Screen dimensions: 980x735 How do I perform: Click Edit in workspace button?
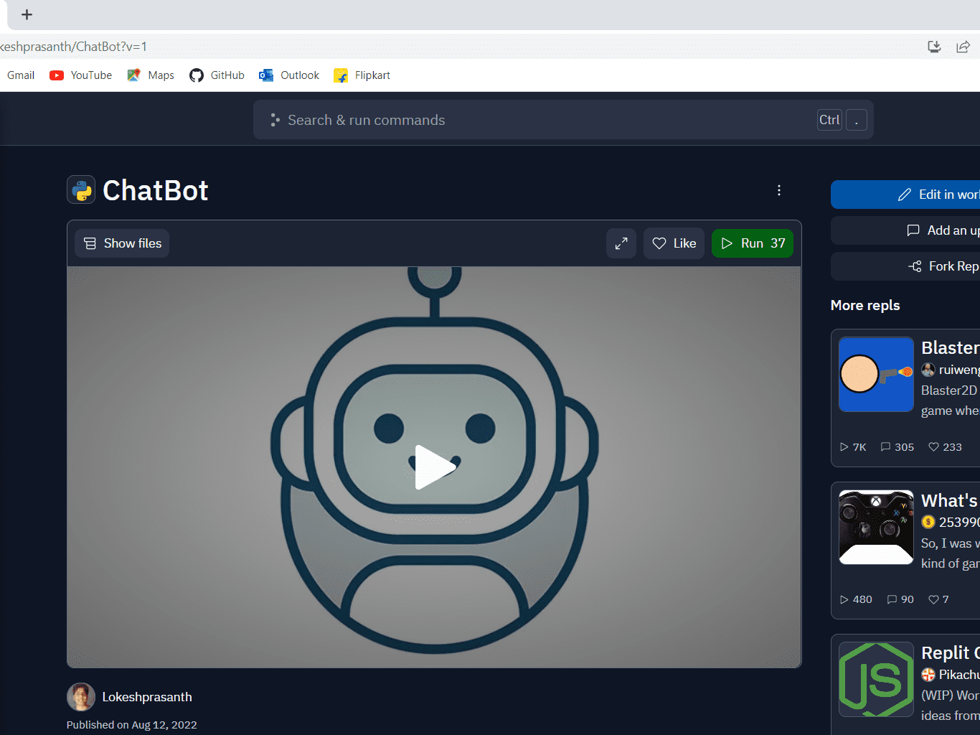pyautogui.click(x=905, y=195)
